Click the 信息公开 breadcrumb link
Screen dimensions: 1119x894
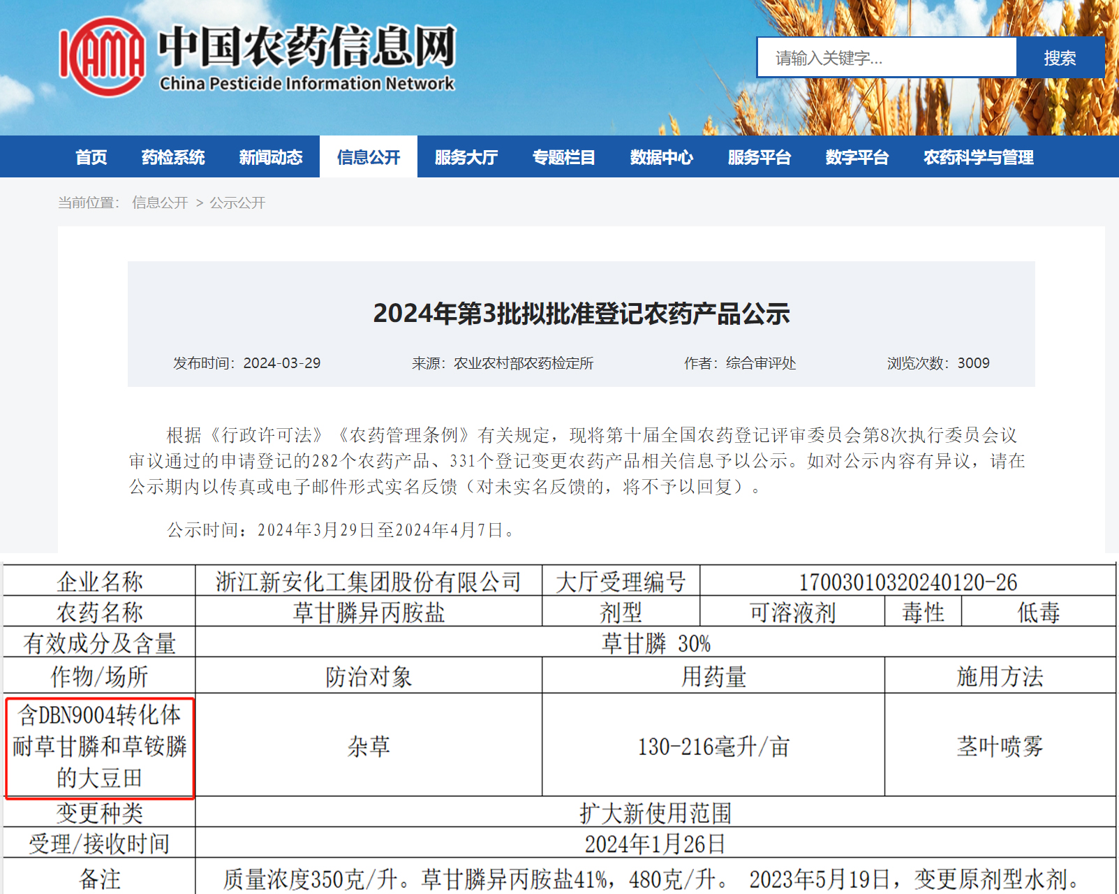159,203
